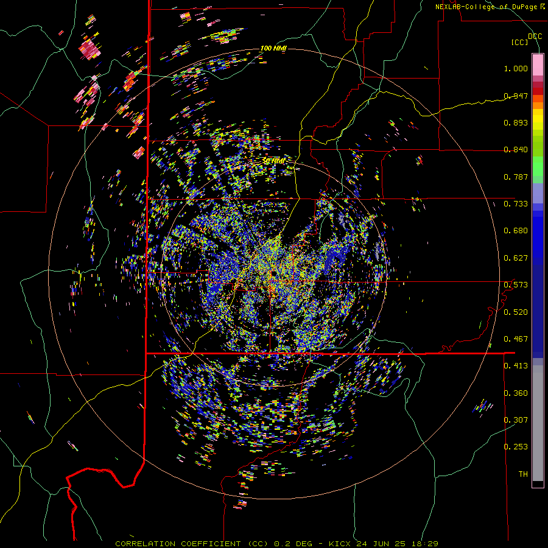Click the 0.520 scale label

coord(516,312)
